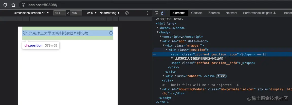Click the address text in page preview

[x=59, y=33]
